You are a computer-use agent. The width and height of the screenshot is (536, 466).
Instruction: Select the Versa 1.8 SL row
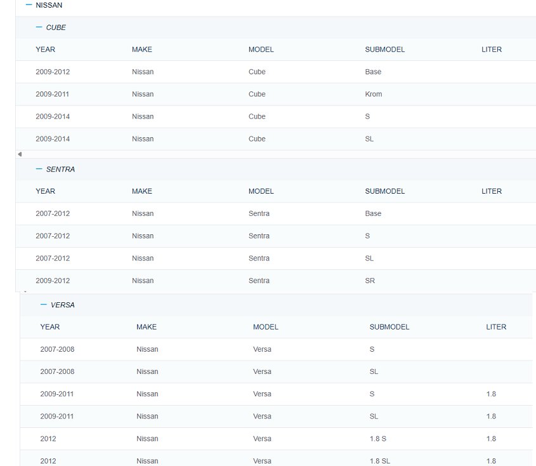380,461
